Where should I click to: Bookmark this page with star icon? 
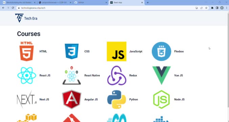click(x=206, y=8)
